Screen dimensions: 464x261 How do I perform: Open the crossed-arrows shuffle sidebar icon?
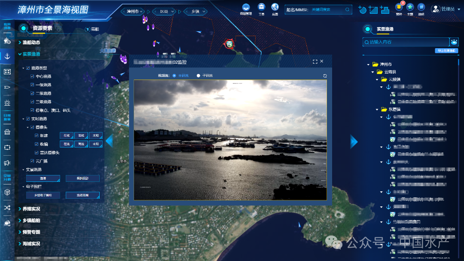point(7,207)
